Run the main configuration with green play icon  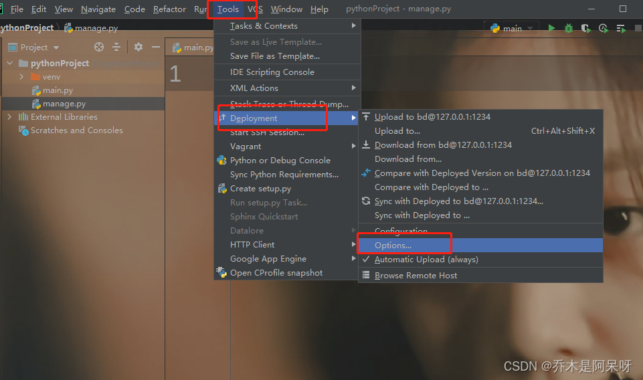pyautogui.click(x=551, y=28)
